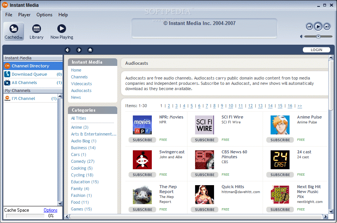Image resolution: width=337 pixels, height=223 pixels.
Task: Click the Home link in Instant Media panel
Action: [x=76, y=70]
